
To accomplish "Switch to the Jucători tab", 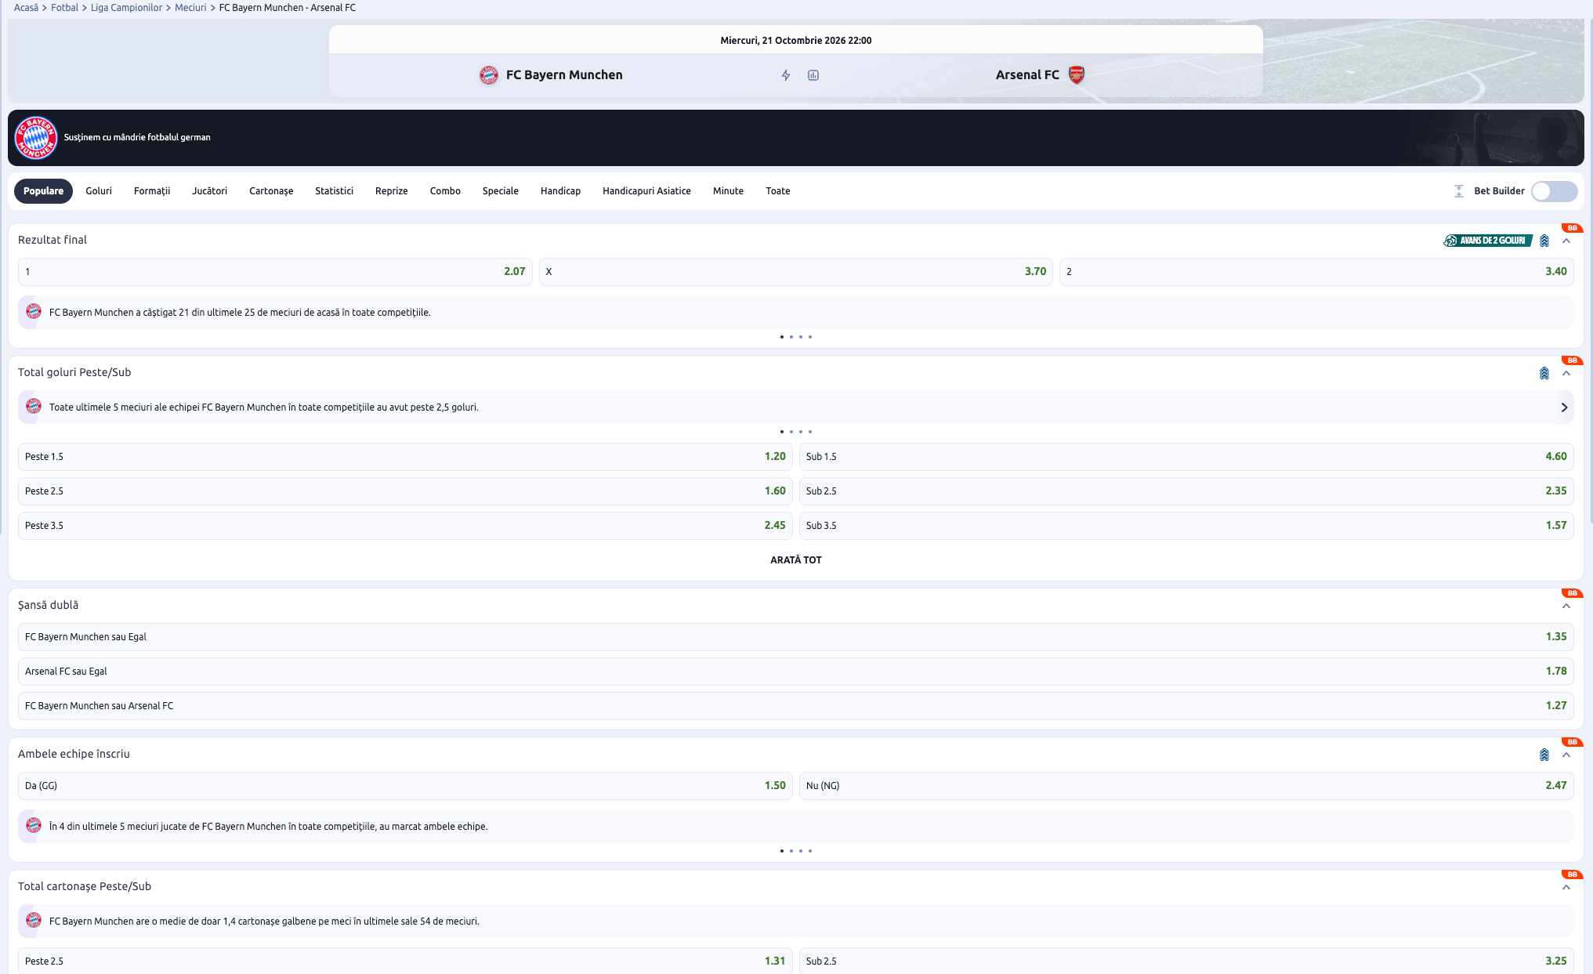I will (x=210, y=191).
